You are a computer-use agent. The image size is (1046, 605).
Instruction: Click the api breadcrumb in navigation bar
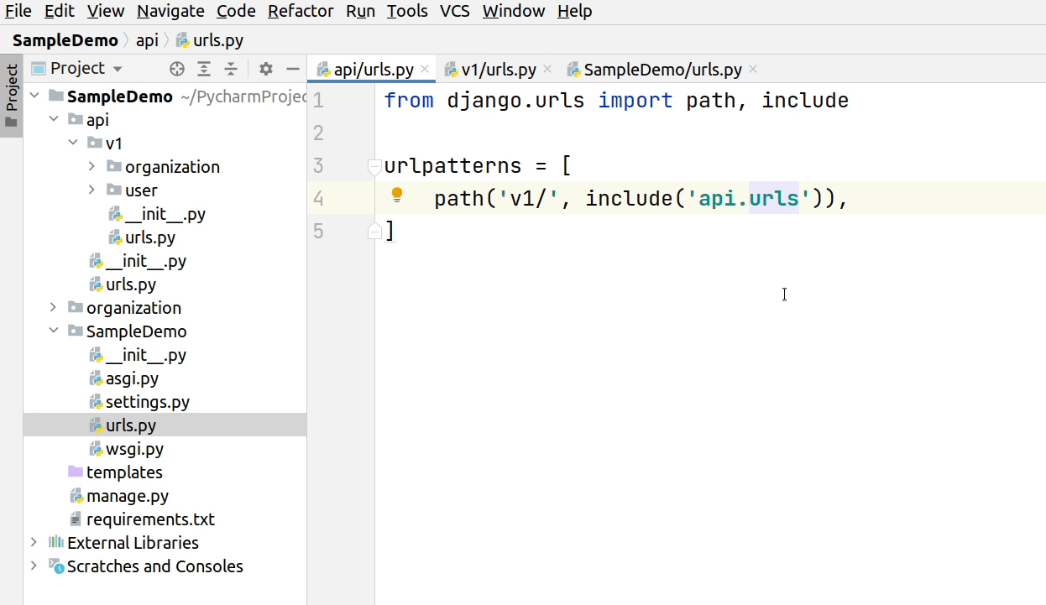(x=147, y=40)
